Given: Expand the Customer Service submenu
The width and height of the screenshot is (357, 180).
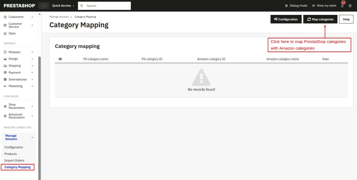Looking at the screenshot, I should click(32, 25).
